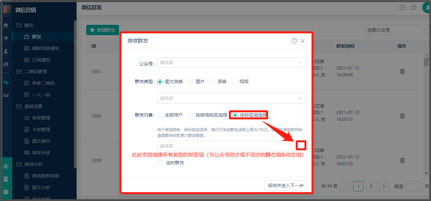Screen dimensions: 431x201
Task: Delete the record with ID 1300
Action: [402, 116]
